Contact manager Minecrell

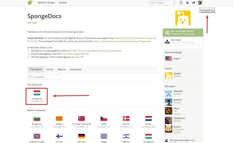point(177,94)
